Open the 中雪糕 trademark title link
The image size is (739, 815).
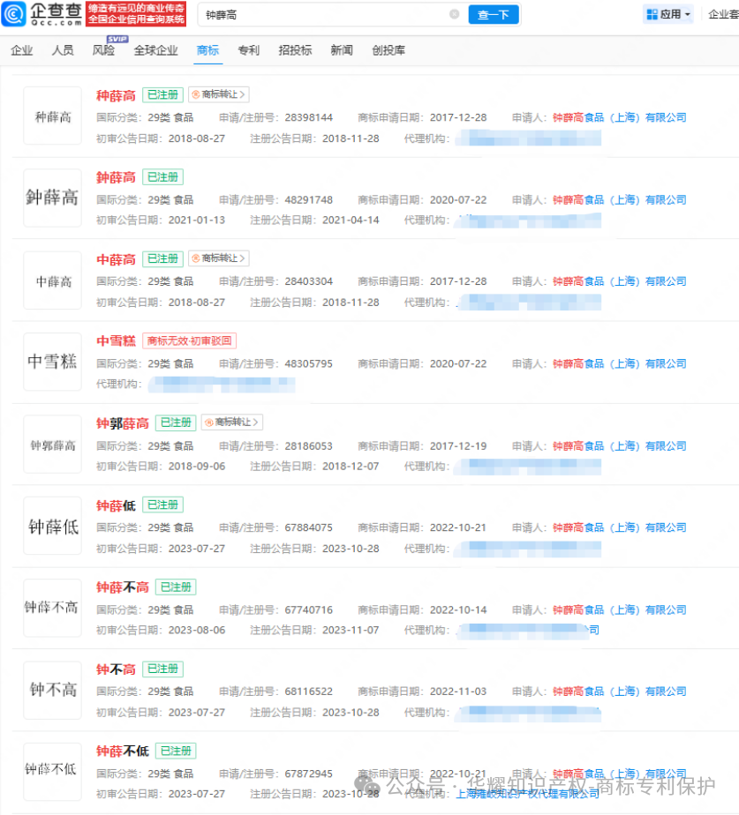coord(116,341)
